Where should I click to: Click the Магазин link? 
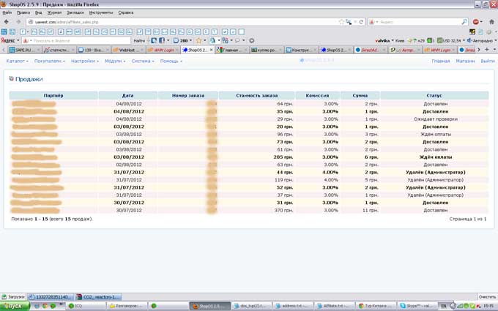465,61
